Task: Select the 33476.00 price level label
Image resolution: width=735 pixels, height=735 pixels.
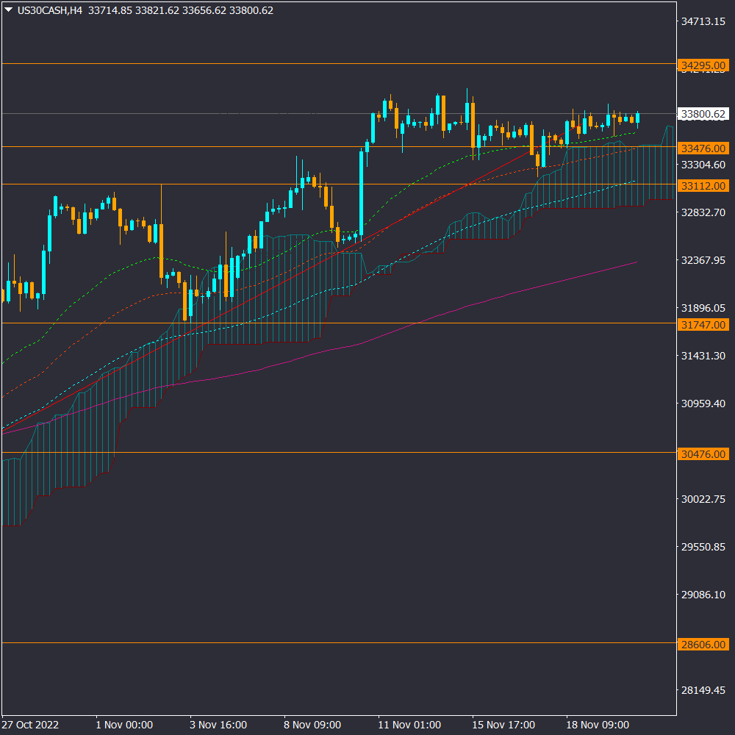Action: (704, 148)
